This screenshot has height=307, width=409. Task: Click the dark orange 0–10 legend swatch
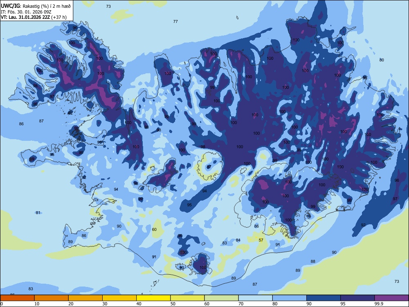tap(17, 298)
